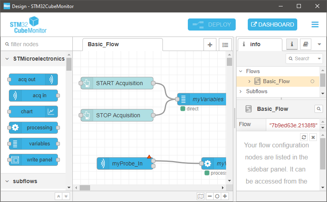Image resolution: width=327 pixels, height=202 pixels.
Task: Click the STOP Acquisition button toggle
Action: tap(80, 115)
